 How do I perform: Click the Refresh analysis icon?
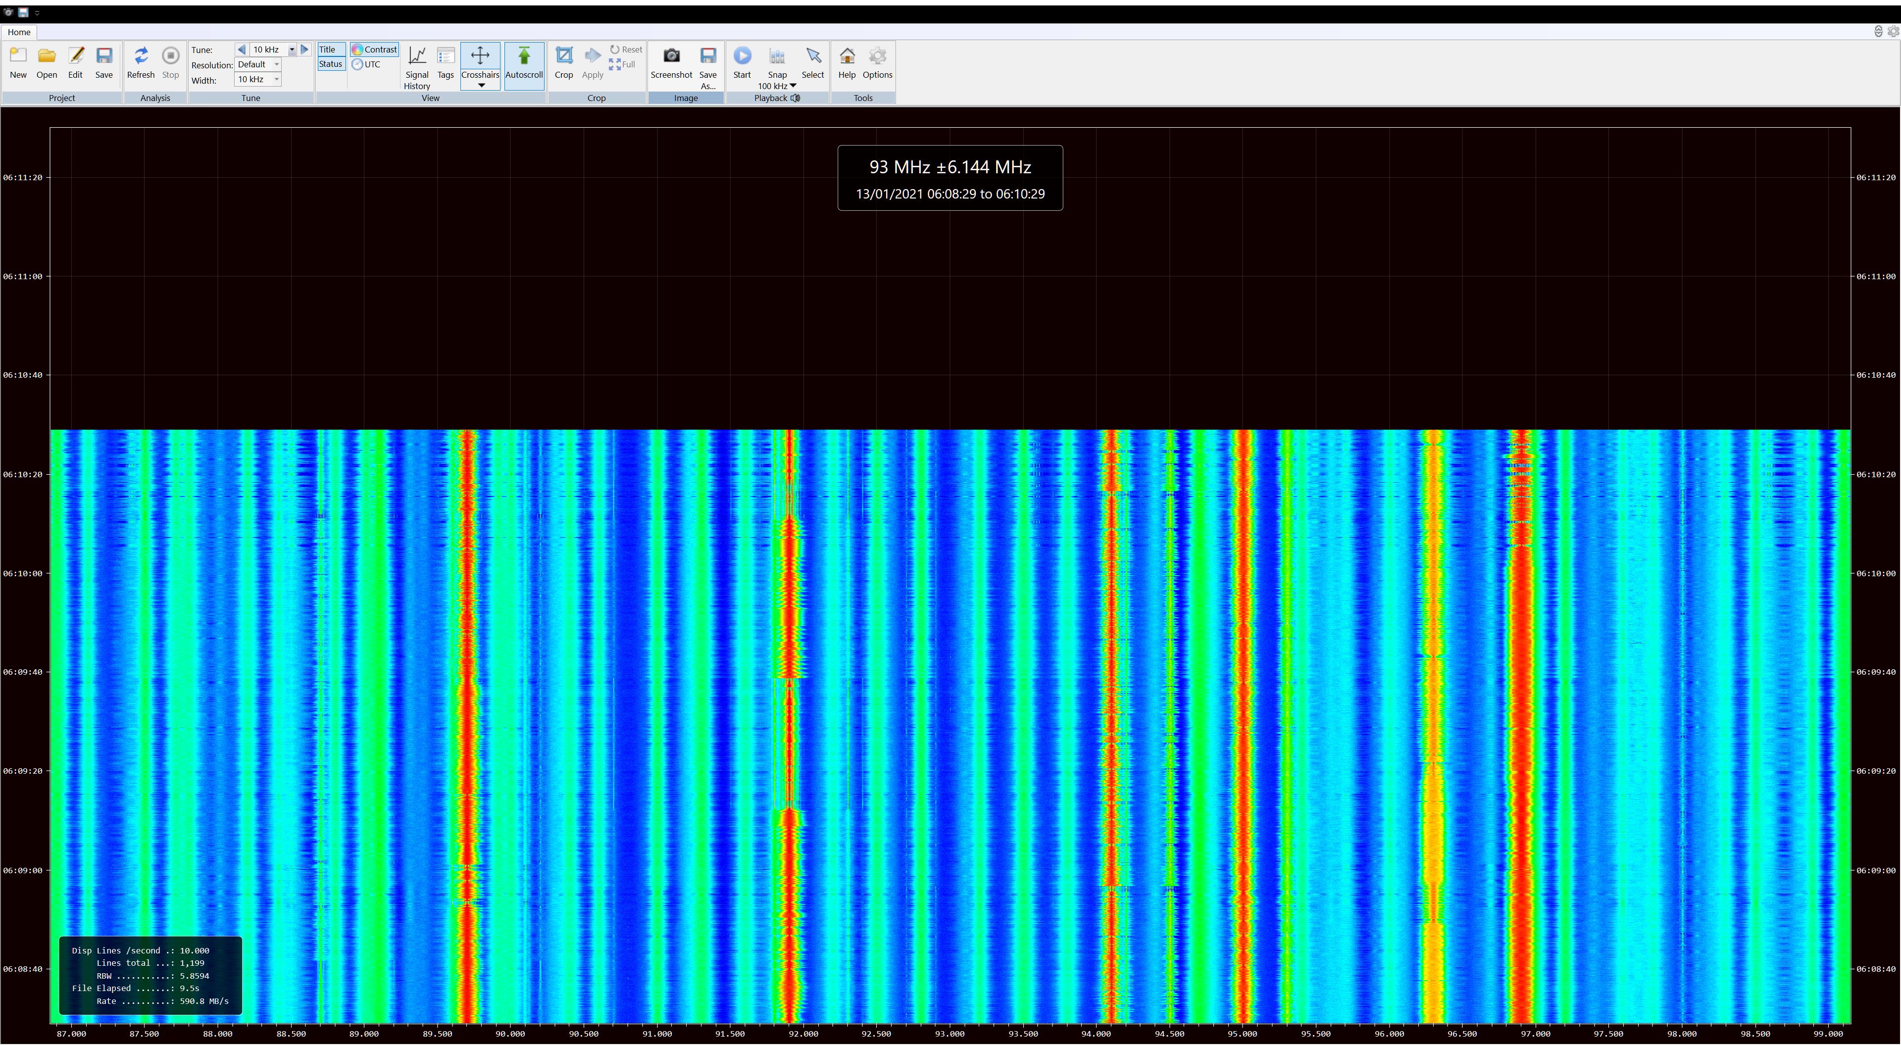(x=140, y=57)
